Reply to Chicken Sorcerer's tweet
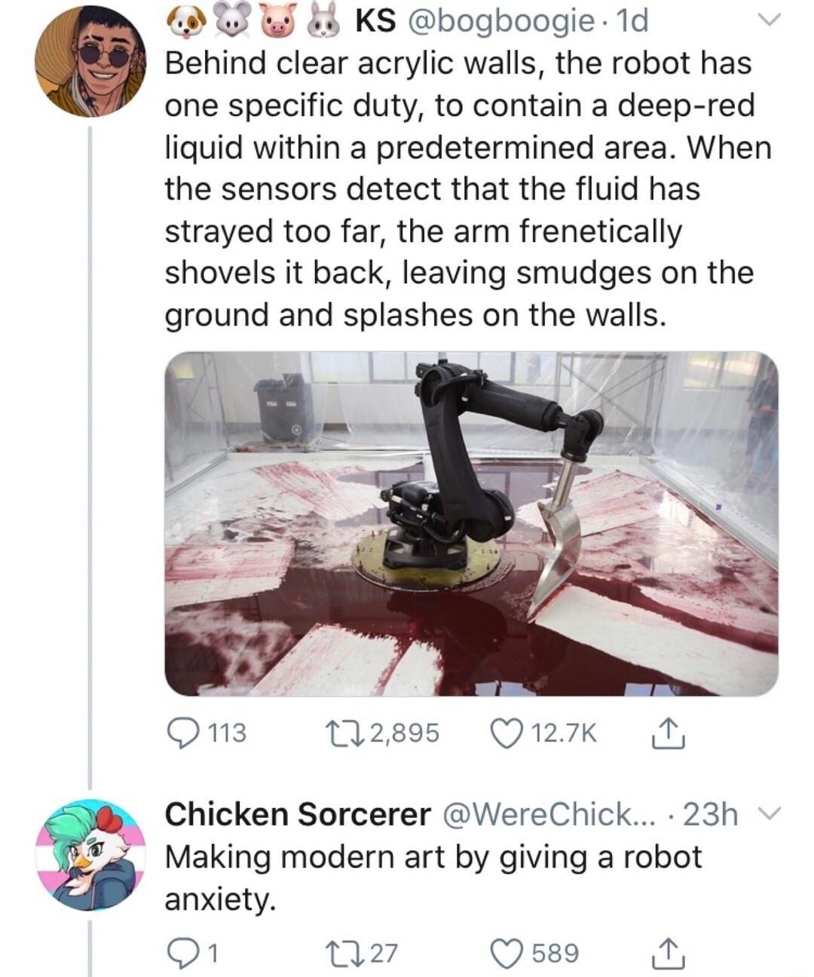This screenshot has width=814, height=977. pos(182,954)
